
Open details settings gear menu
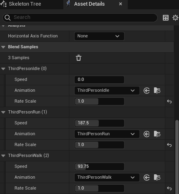[175, 18]
